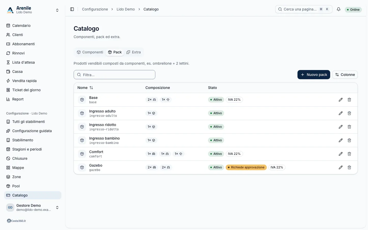
Task: Select the Pack tab
Action: pos(115,52)
